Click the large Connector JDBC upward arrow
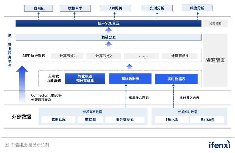The width and height of the screenshot is (235, 153). click(22, 84)
